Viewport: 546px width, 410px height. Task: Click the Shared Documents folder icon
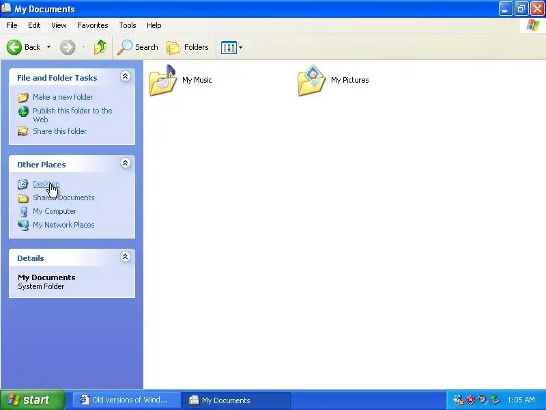pyautogui.click(x=23, y=198)
